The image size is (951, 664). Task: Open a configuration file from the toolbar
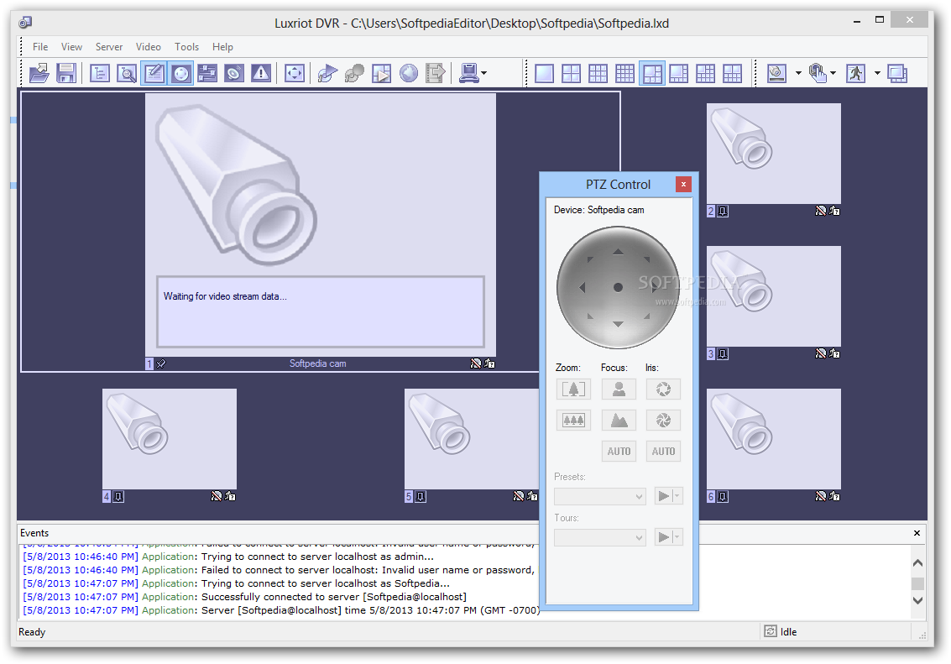click(39, 73)
